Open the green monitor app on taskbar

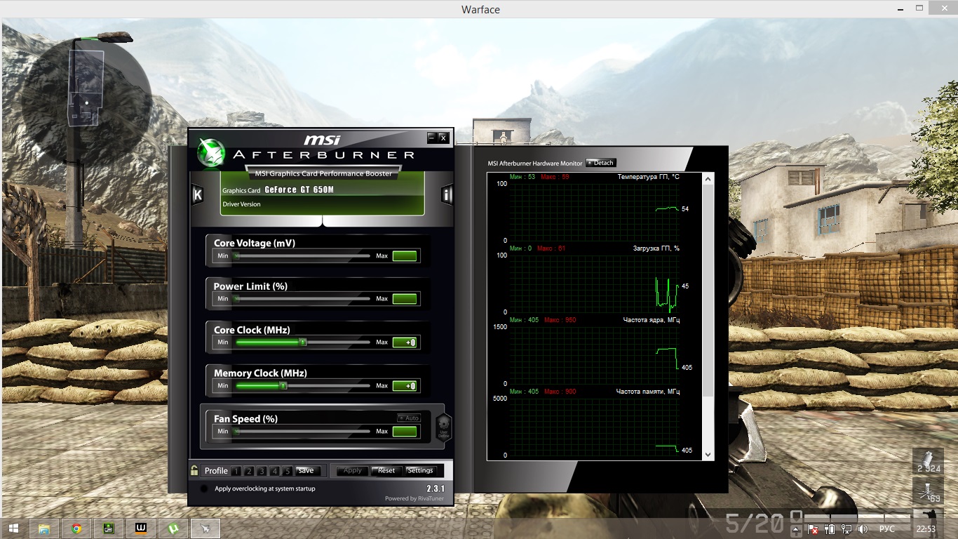coord(108,528)
